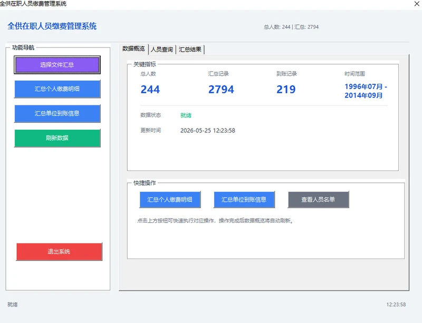Click the hint text starting with 点击上方按钮
Viewport: 422px width, 323px height.
215,221
